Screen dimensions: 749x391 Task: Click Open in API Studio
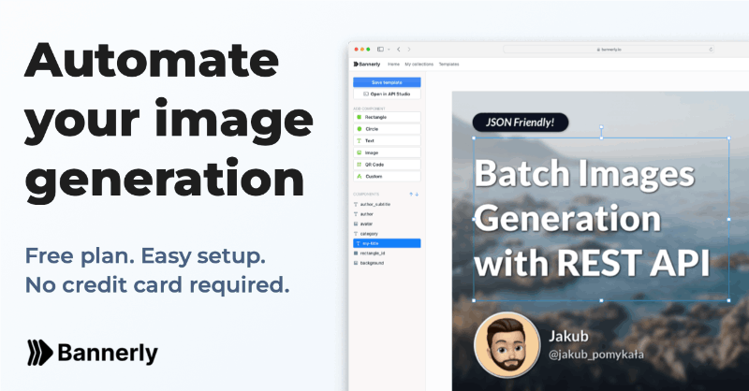point(387,94)
